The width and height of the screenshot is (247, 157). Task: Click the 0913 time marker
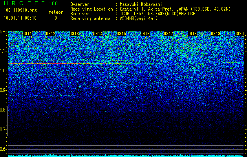(x=74, y=34)
